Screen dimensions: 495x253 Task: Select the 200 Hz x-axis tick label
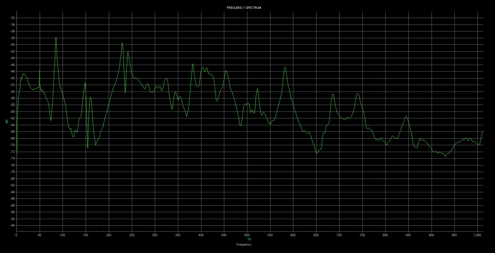point(109,235)
